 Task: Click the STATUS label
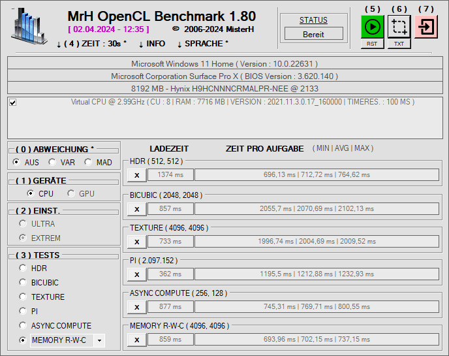click(x=313, y=20)
